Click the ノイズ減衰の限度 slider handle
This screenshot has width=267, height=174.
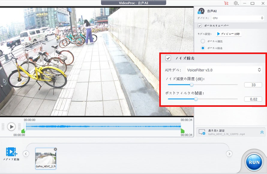(x=192, y=85)
